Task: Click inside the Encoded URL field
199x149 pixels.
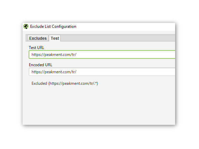Action: tap(126, 72)
